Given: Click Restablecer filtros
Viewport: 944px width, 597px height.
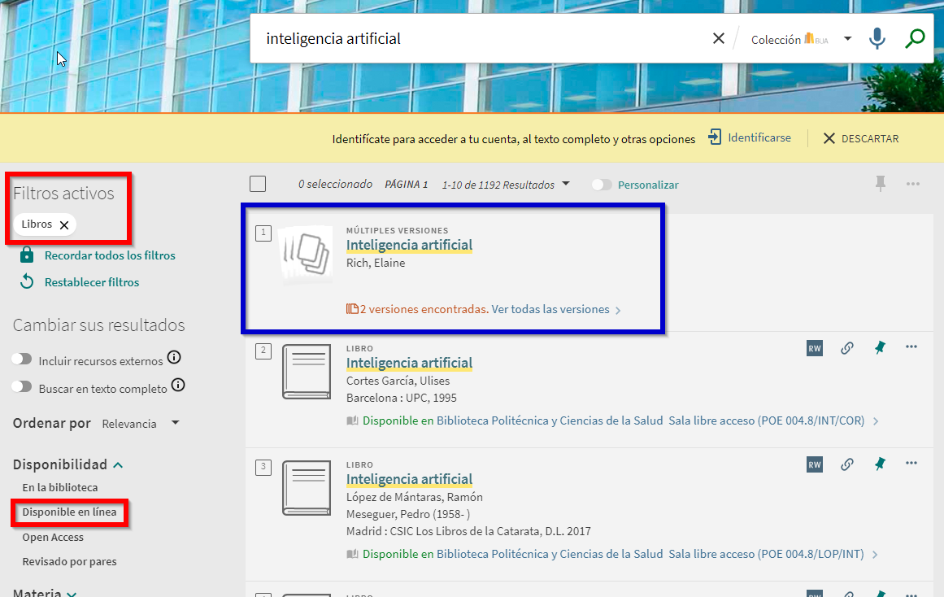Looking at the screenshot, I should tap(91, 282).
